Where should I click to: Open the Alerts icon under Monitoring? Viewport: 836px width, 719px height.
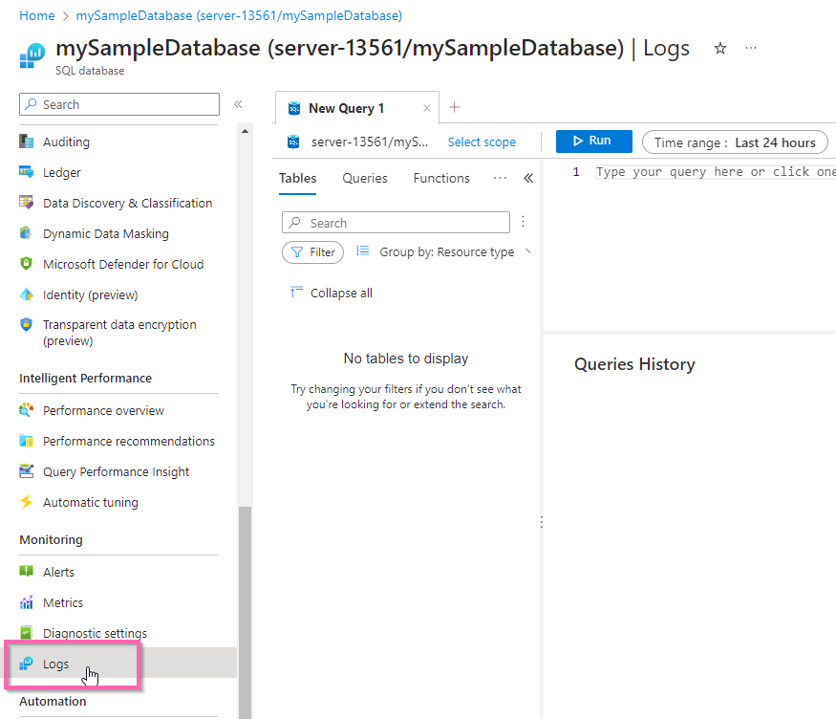pos(26,572)
